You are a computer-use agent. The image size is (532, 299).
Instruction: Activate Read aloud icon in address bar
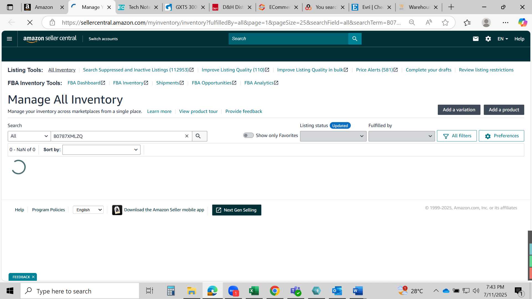(429, 22)
